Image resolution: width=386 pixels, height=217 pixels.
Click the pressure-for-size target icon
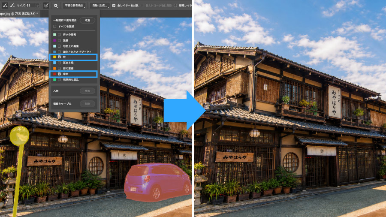pyautogui.click(x=46, y=6)
